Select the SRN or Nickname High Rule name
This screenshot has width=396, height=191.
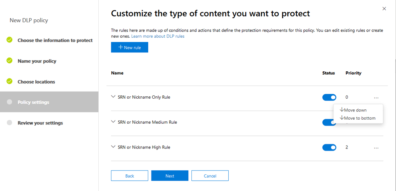(144, 147)
